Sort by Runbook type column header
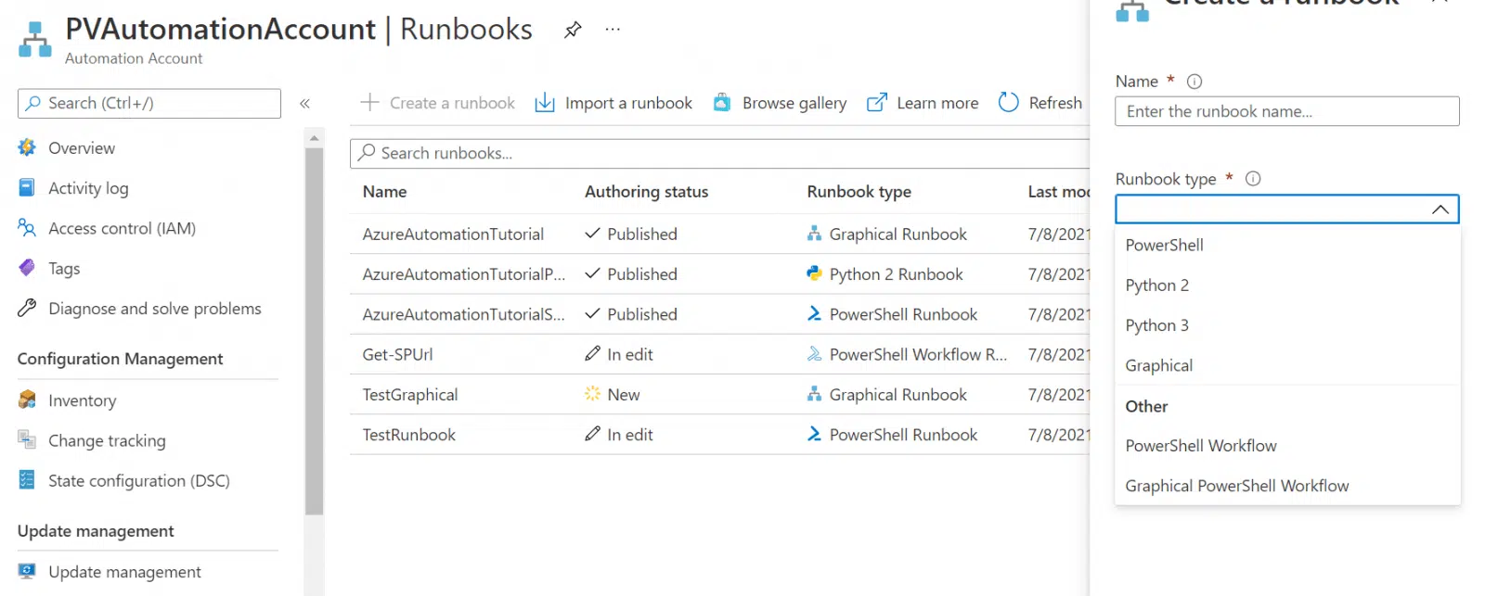Screen dimensions: 1485x596 tap(859, 191)
